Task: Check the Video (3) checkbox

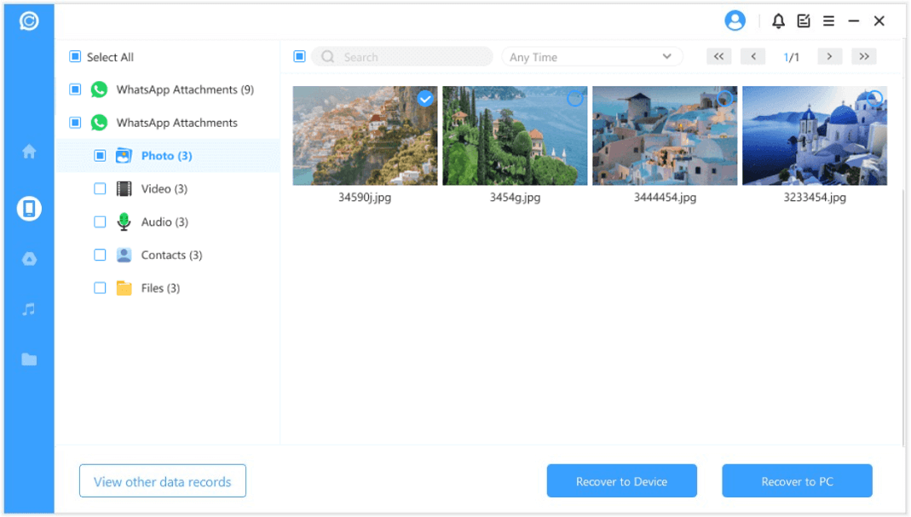Action: point(100,189)
